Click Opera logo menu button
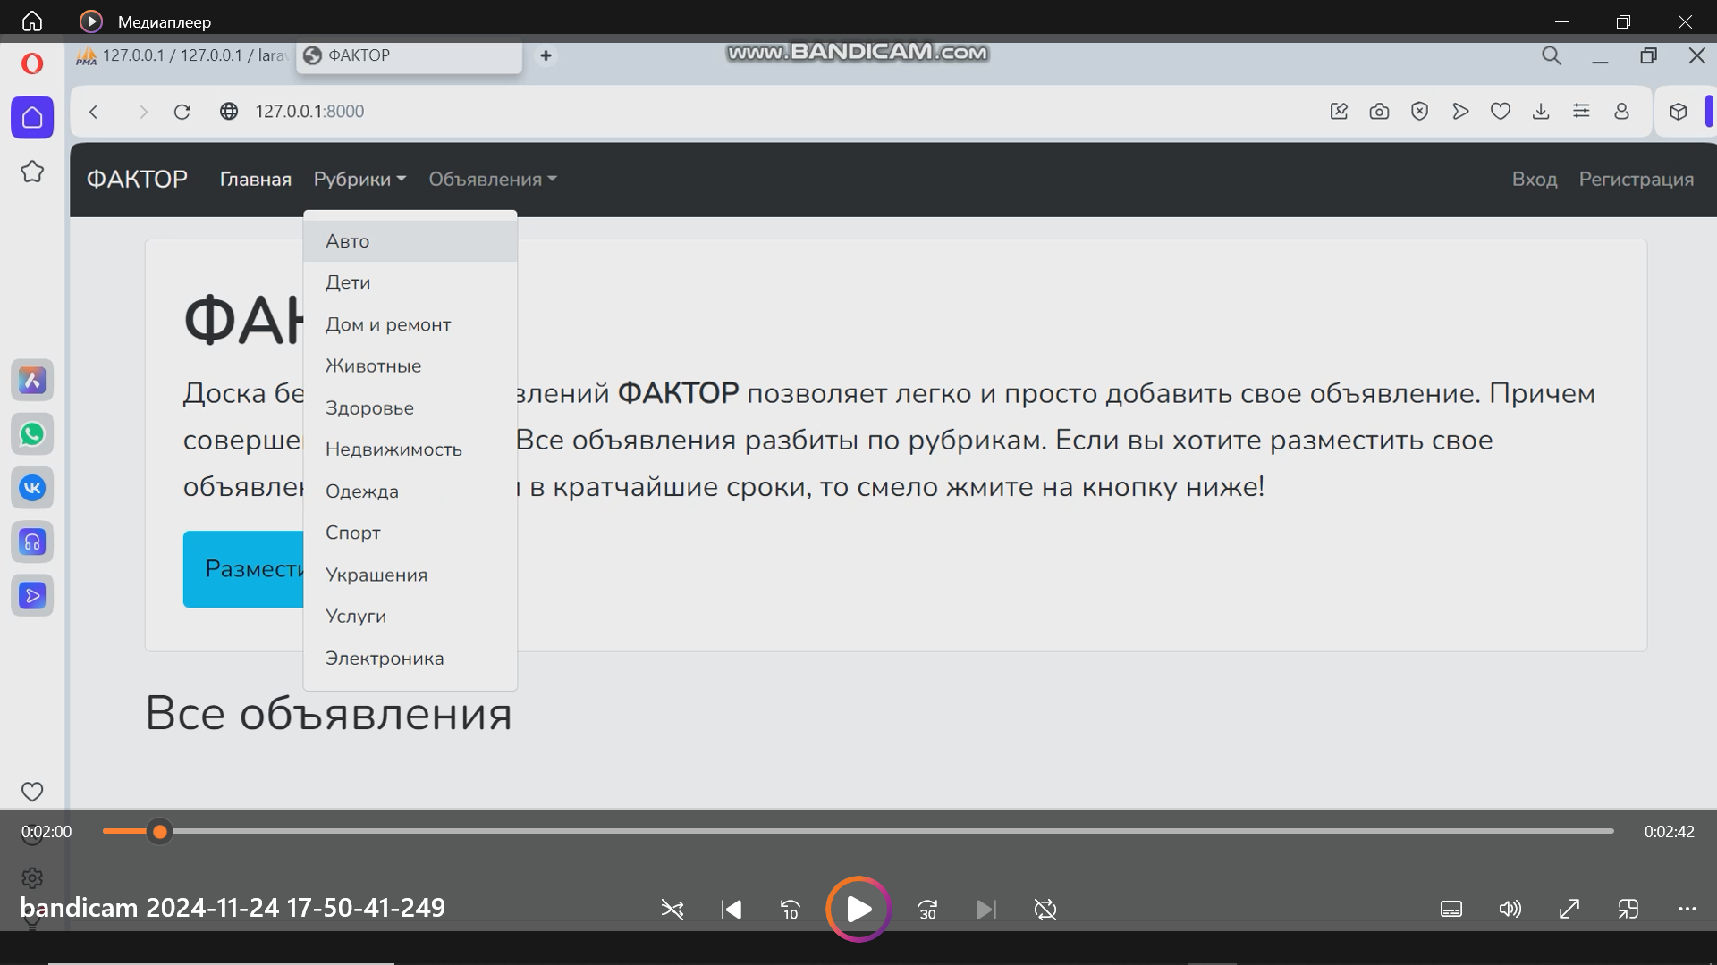This screenshot has width=1717, height=965. point(32,63)
